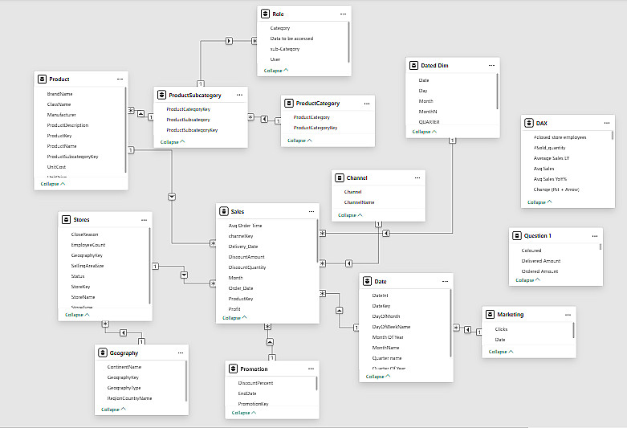Open more options for Role table
This screenshot has width=627, height=428.
click(x=343, y=14)
